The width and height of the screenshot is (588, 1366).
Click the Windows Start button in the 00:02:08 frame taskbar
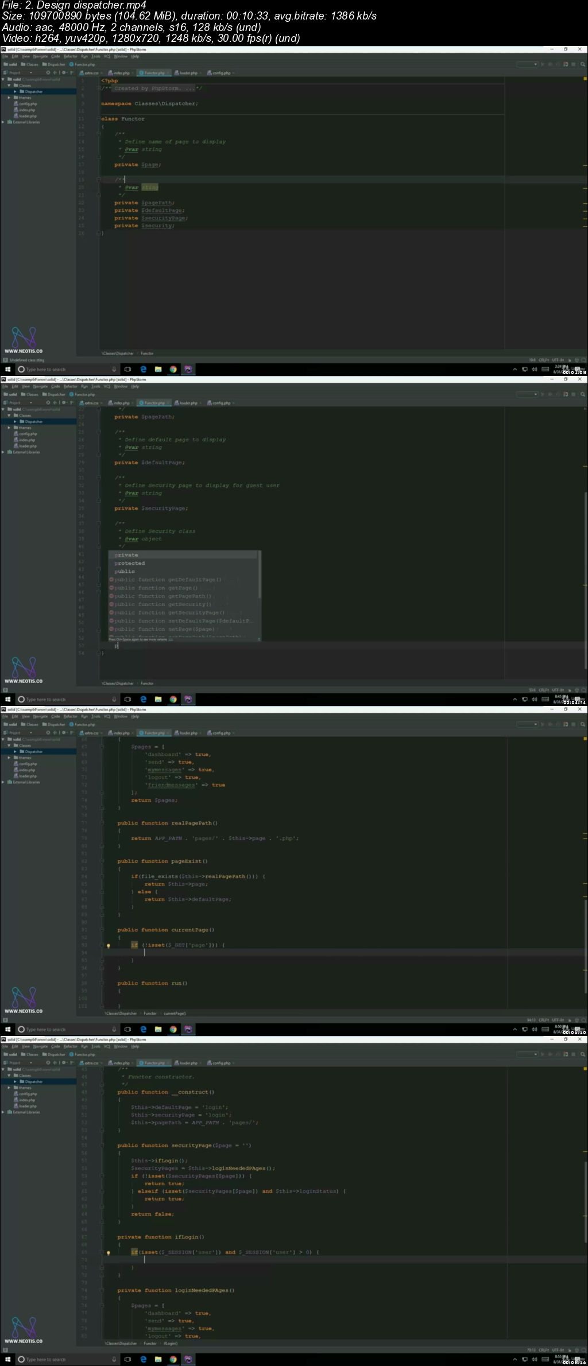tap(8, 370)
